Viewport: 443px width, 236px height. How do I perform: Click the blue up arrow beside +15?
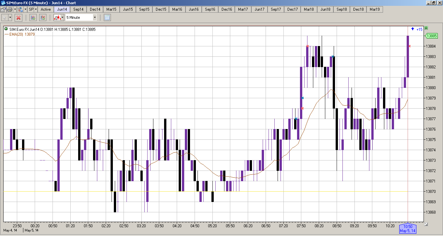[413, 29]
